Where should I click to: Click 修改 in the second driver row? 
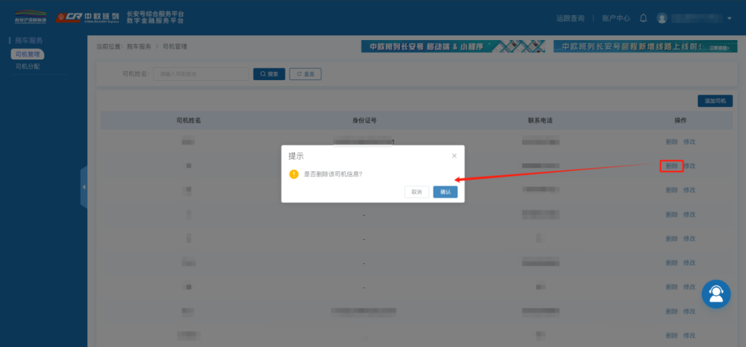(689, 166)
